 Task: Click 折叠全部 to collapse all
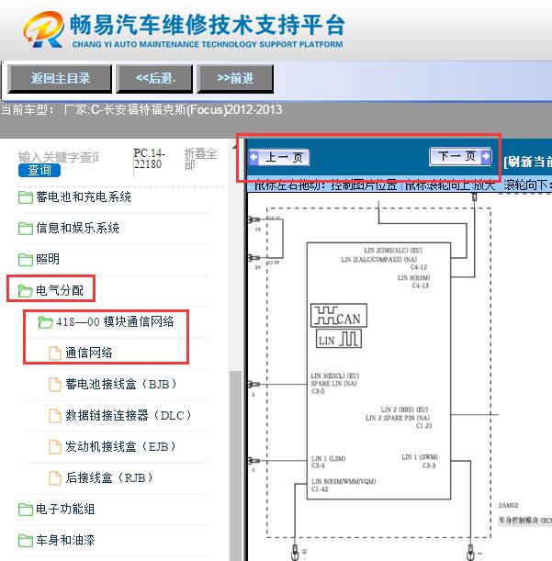(200, 159)
